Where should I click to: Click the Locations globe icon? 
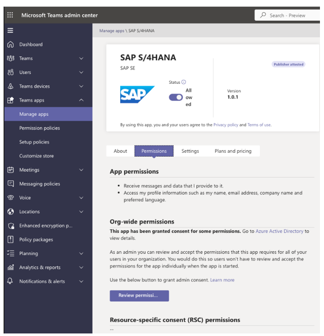pos(11,212)
